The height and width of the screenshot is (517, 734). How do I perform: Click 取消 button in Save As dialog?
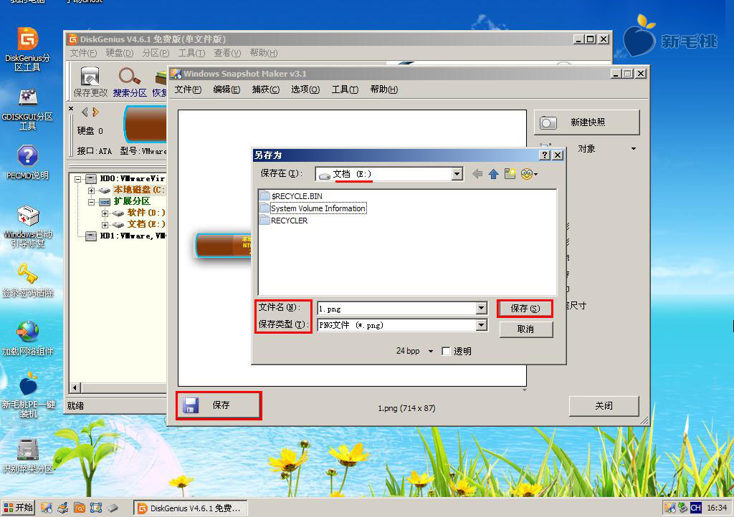coord(525,329)
